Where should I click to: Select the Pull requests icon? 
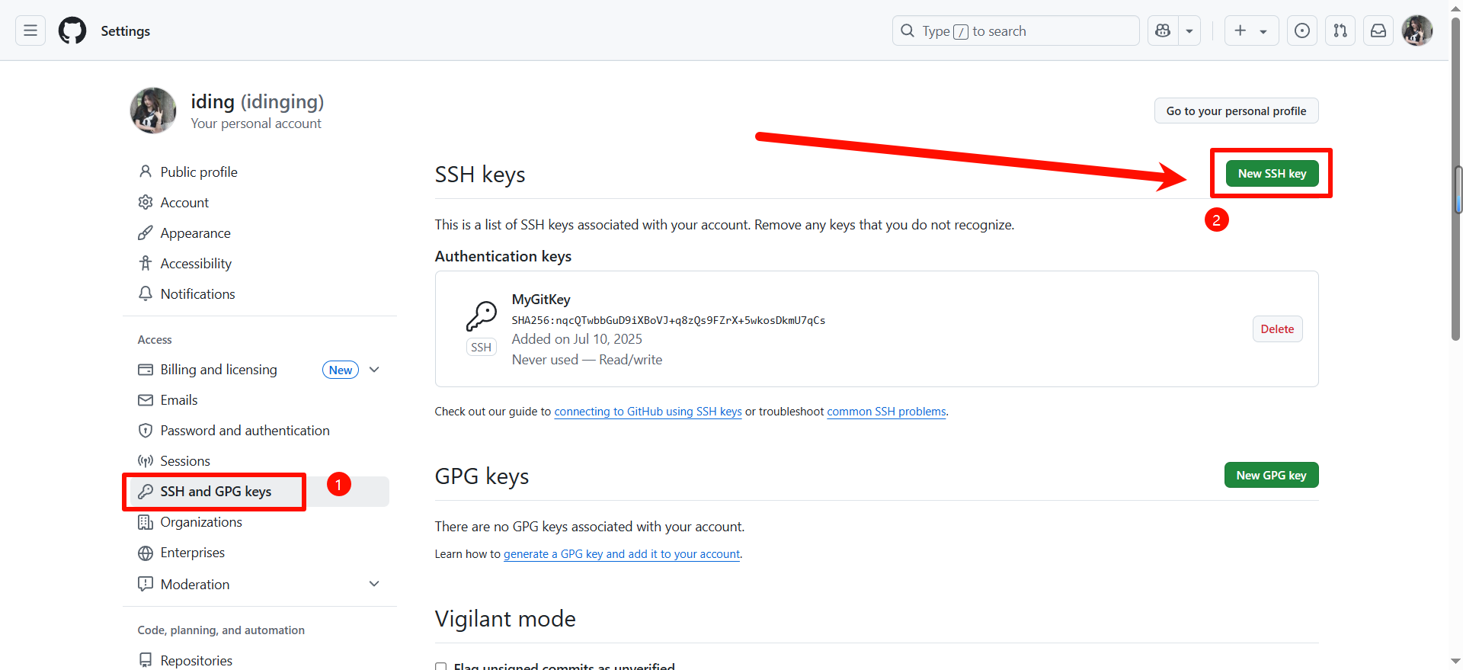pos(1340,30)
